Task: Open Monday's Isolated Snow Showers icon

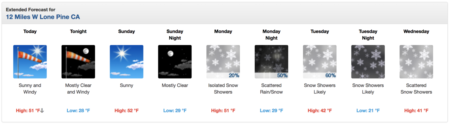Action: [x=223, y=62]
